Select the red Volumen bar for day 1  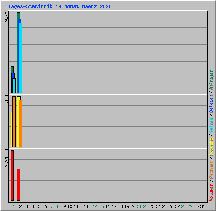(12, 176)
